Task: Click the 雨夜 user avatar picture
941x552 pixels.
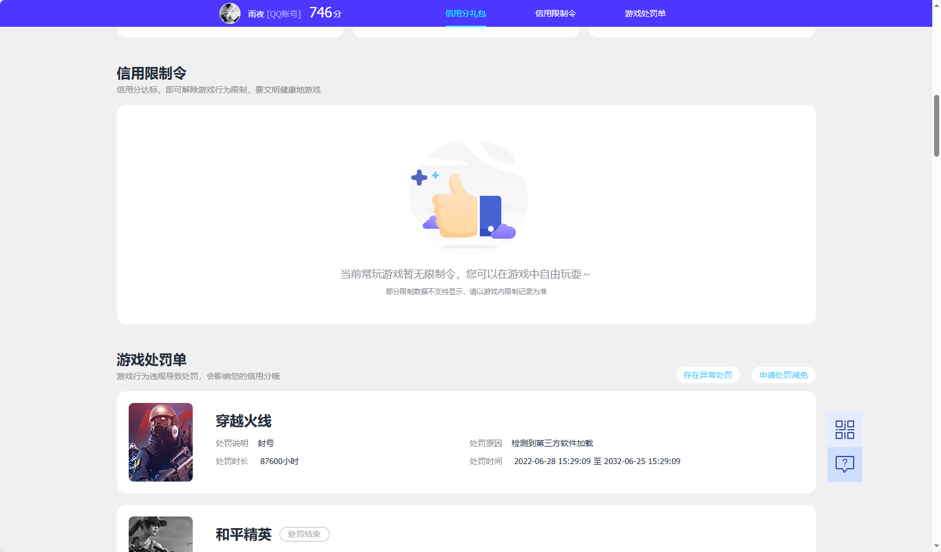Action: pyautogui.click(x=230, y=13)
